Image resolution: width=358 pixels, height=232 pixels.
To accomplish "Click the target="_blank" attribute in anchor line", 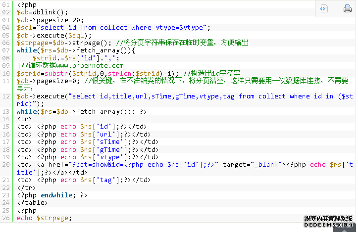I will [x=252, y=164].
